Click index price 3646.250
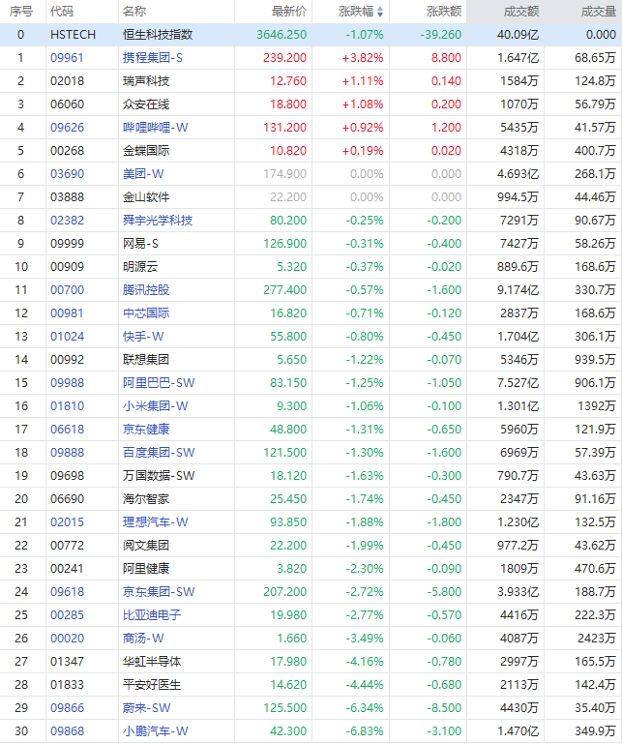This screenshot has width=622, height=744. 281,35
